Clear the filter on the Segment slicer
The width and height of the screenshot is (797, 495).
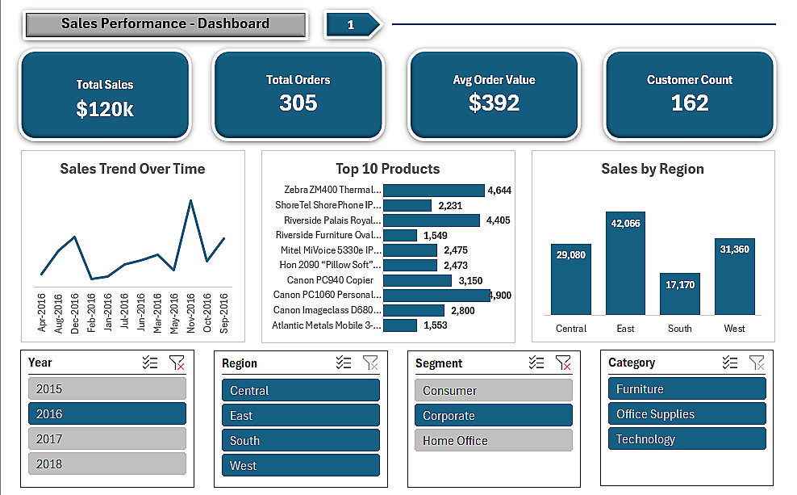(x=563, y=363)
